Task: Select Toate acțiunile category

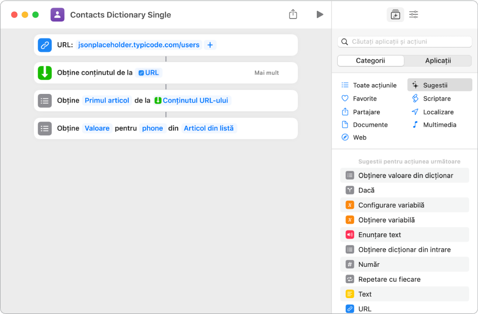Action: pyautogui.click(x=374, y=85)
